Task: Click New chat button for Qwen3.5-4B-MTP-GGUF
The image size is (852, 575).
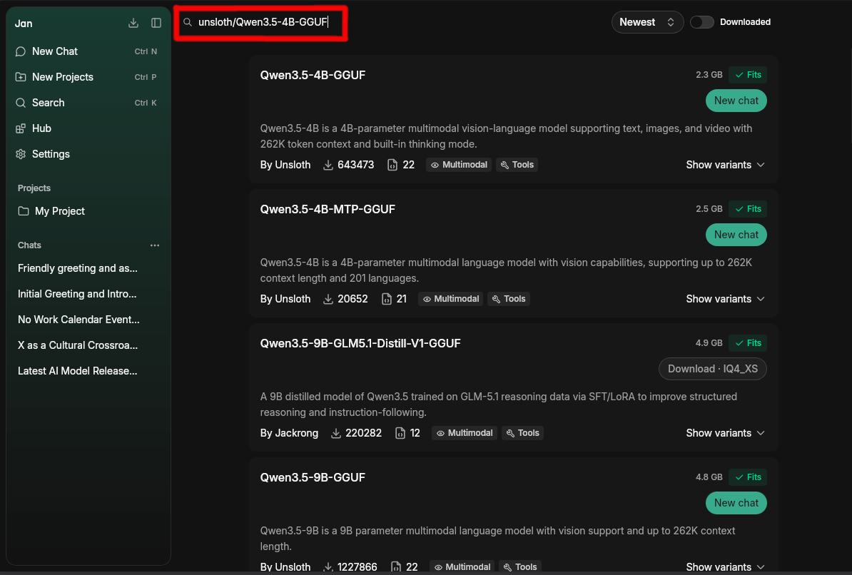Action: point(736,235)
